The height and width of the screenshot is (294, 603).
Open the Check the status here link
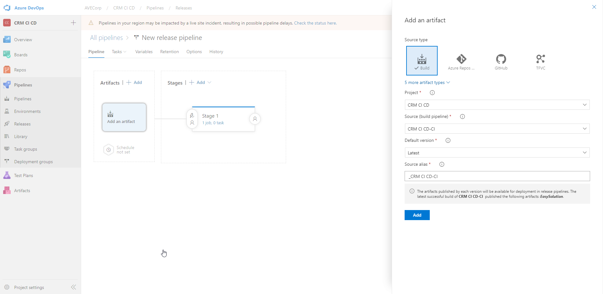(x=315, y=23)
